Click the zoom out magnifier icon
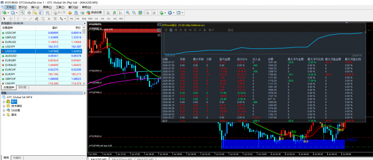 coord(134,13)
